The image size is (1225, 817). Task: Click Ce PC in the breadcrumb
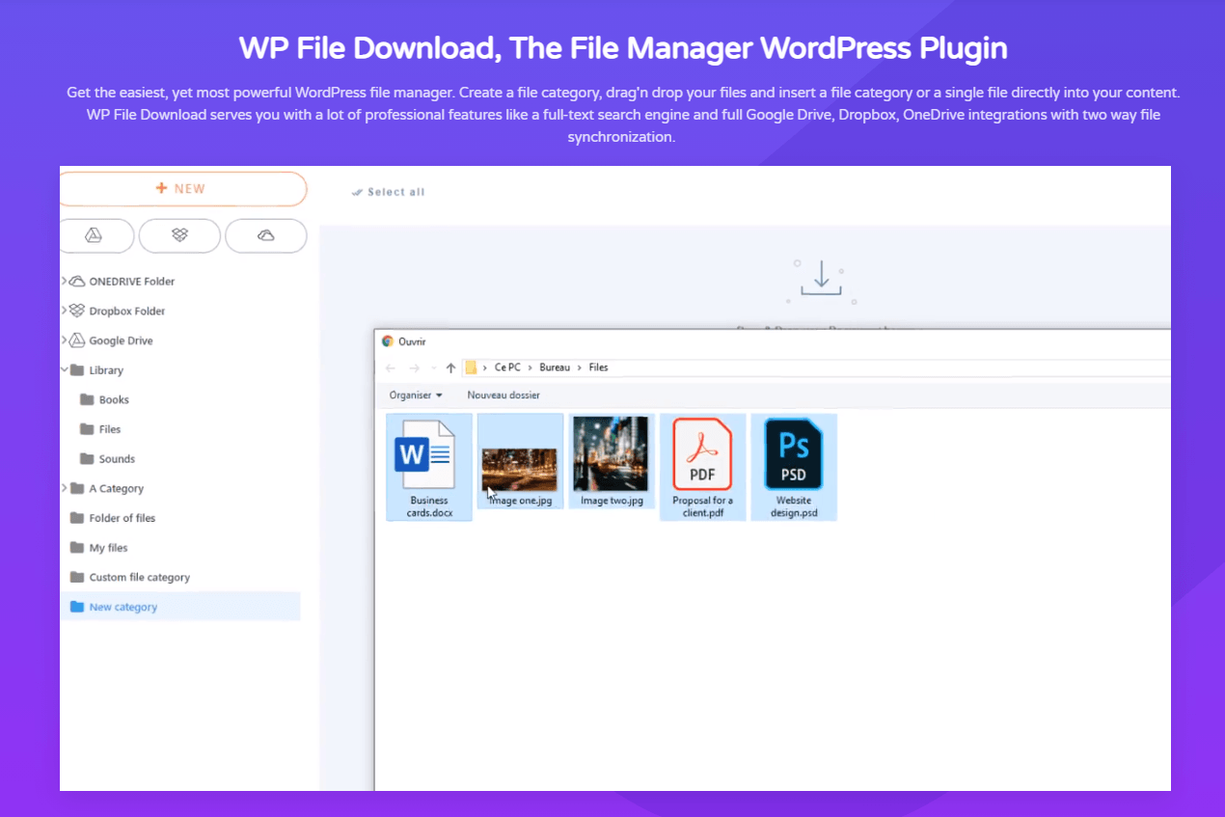pos(506,368)
